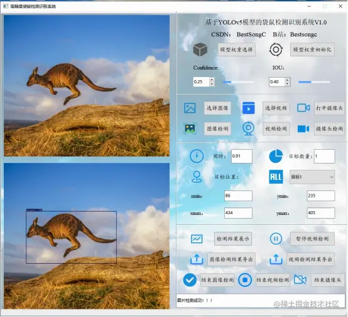Screen dimensions: 348x317
Task: Click the app icon in the title bar
Action: [5, 6]
